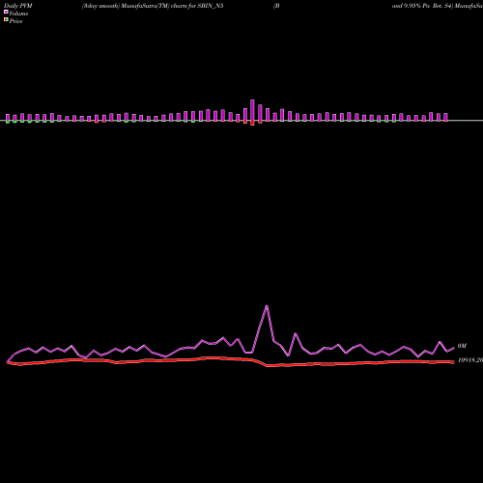
Task: Click the 0M volume axis label
Action: [x=462, y=346]
